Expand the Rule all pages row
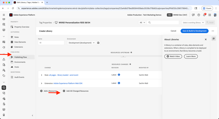The image size is (219, 119). pos(41,75)
